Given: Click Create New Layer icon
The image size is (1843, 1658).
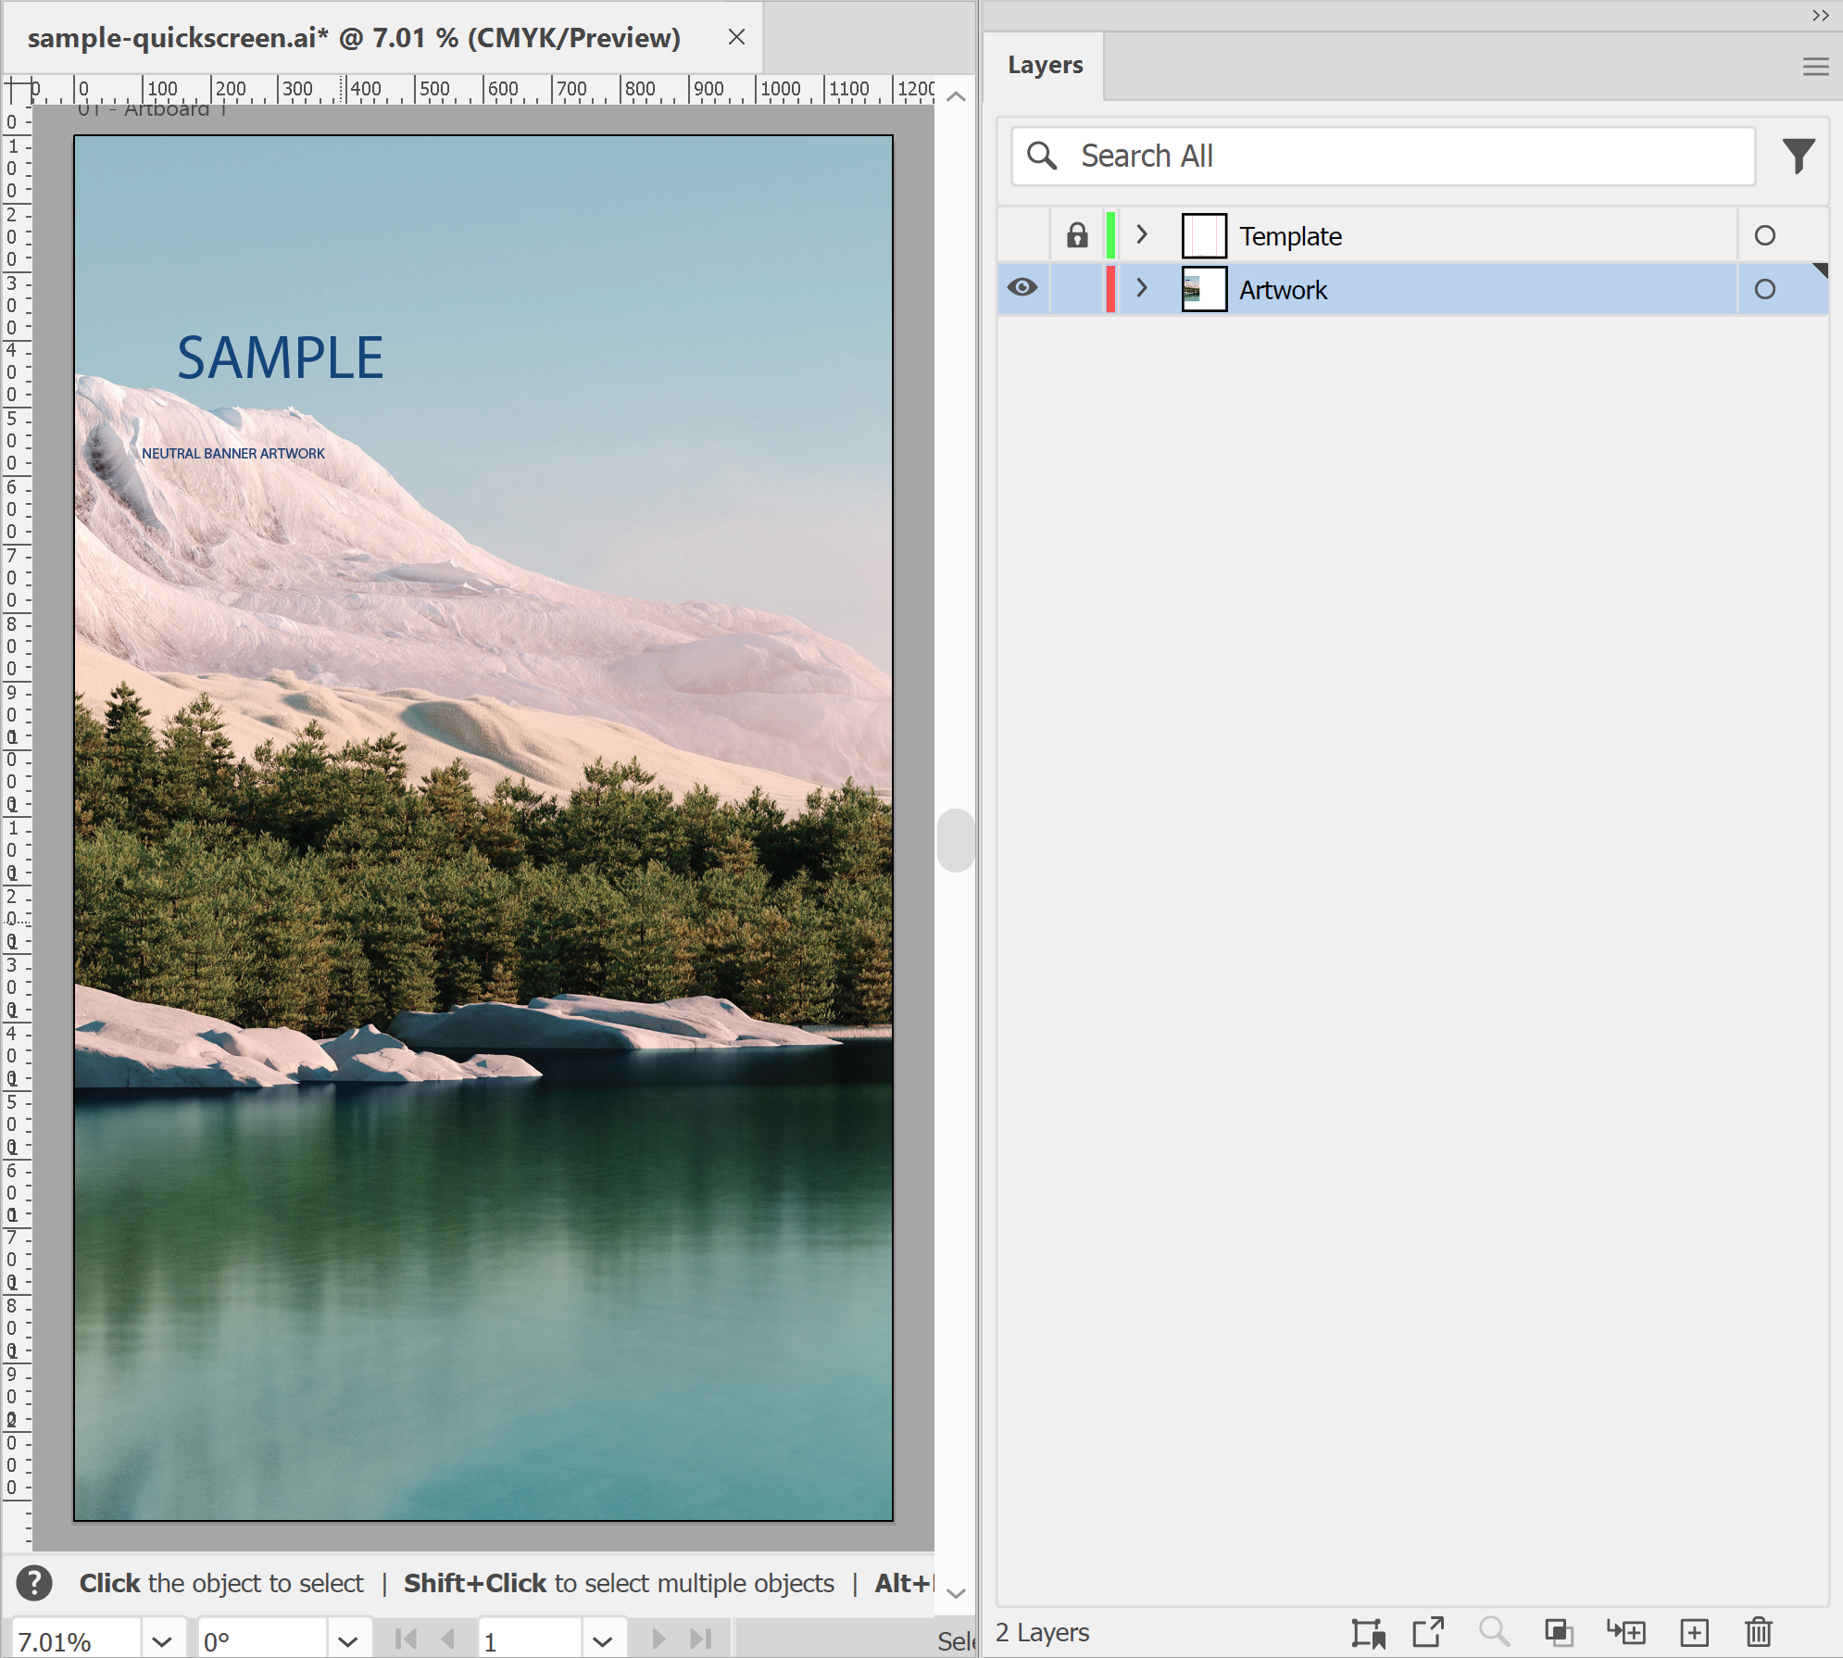Looking at the screenshot, I should click(1694, 1632).
